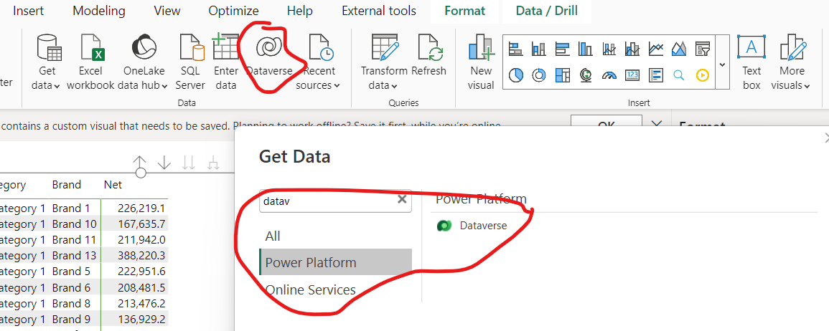Screen dimensions: 829x331
Task: Switch to the Data / Drill tab
Action: (547, 11)
